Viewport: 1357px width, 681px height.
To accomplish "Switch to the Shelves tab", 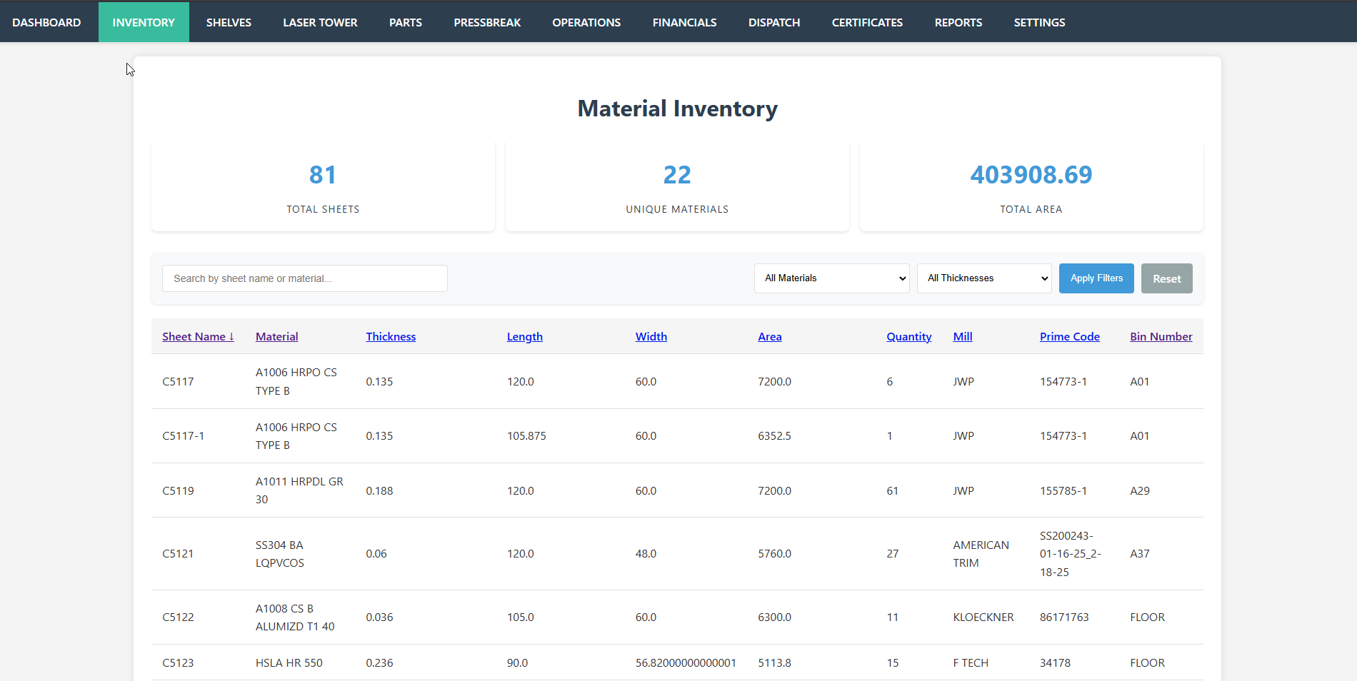I will [x=229, y=22].
